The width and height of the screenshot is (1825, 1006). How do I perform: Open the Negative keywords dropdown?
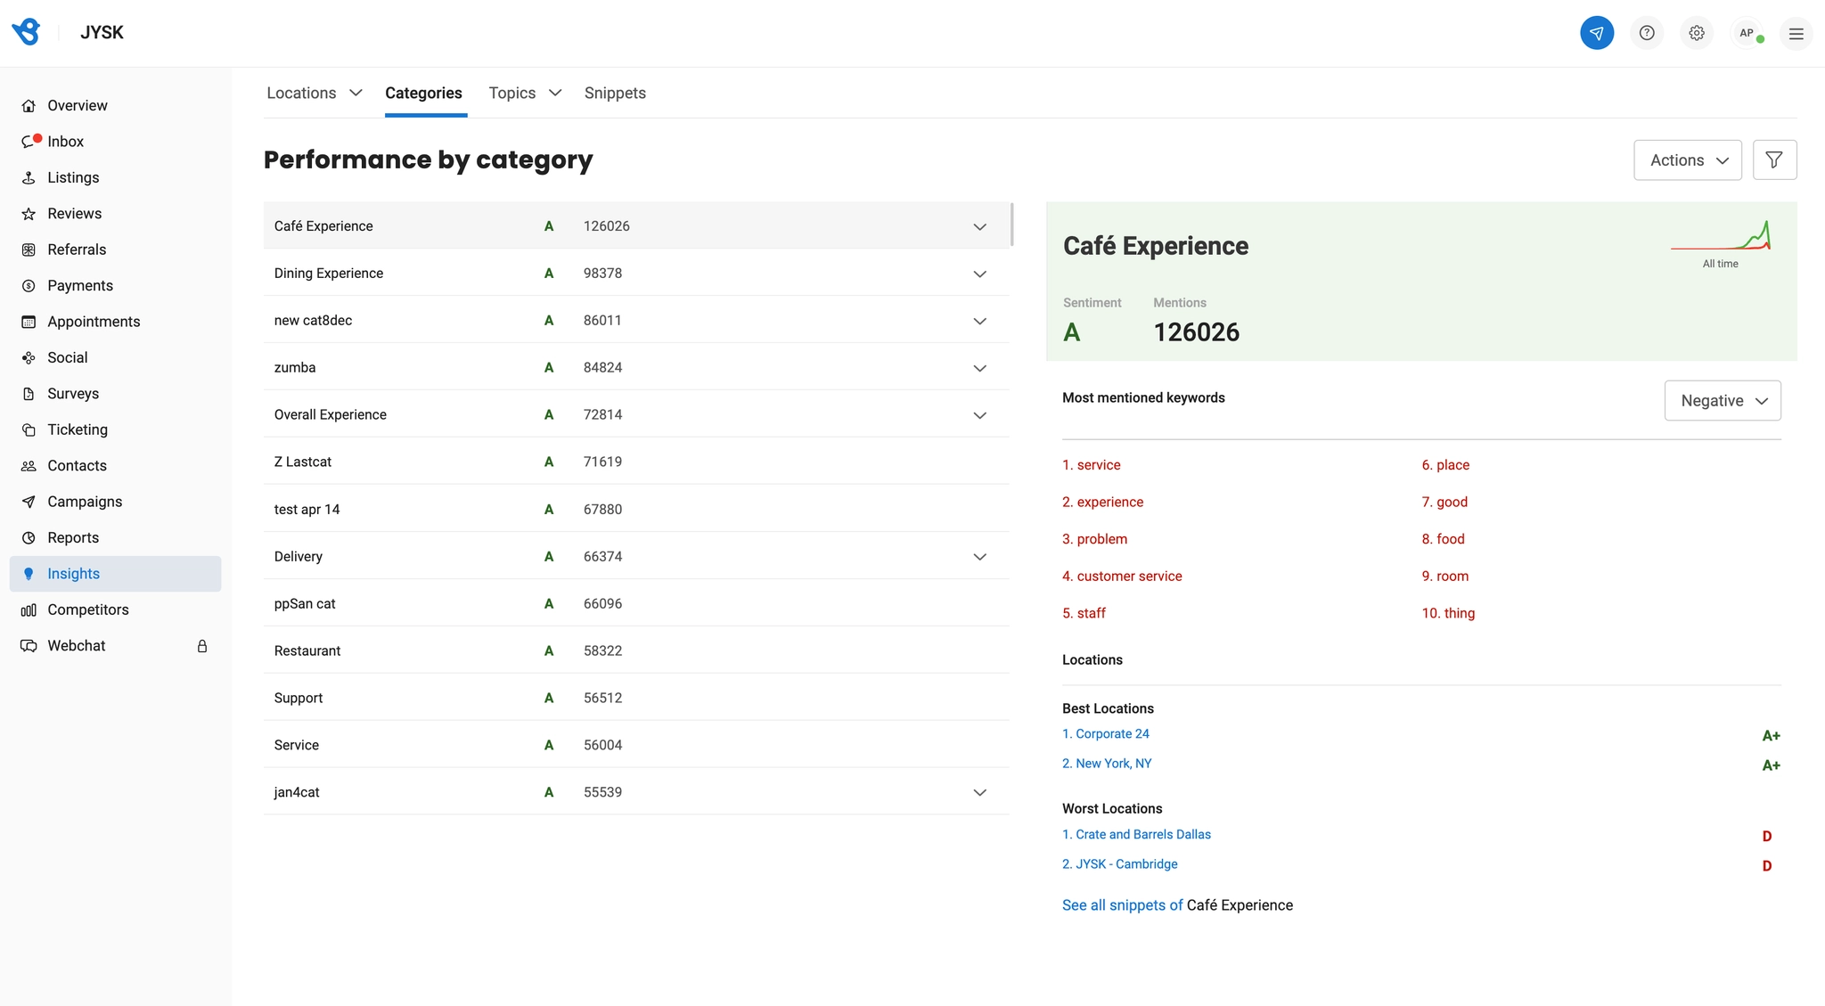(x=1723, y=401)
